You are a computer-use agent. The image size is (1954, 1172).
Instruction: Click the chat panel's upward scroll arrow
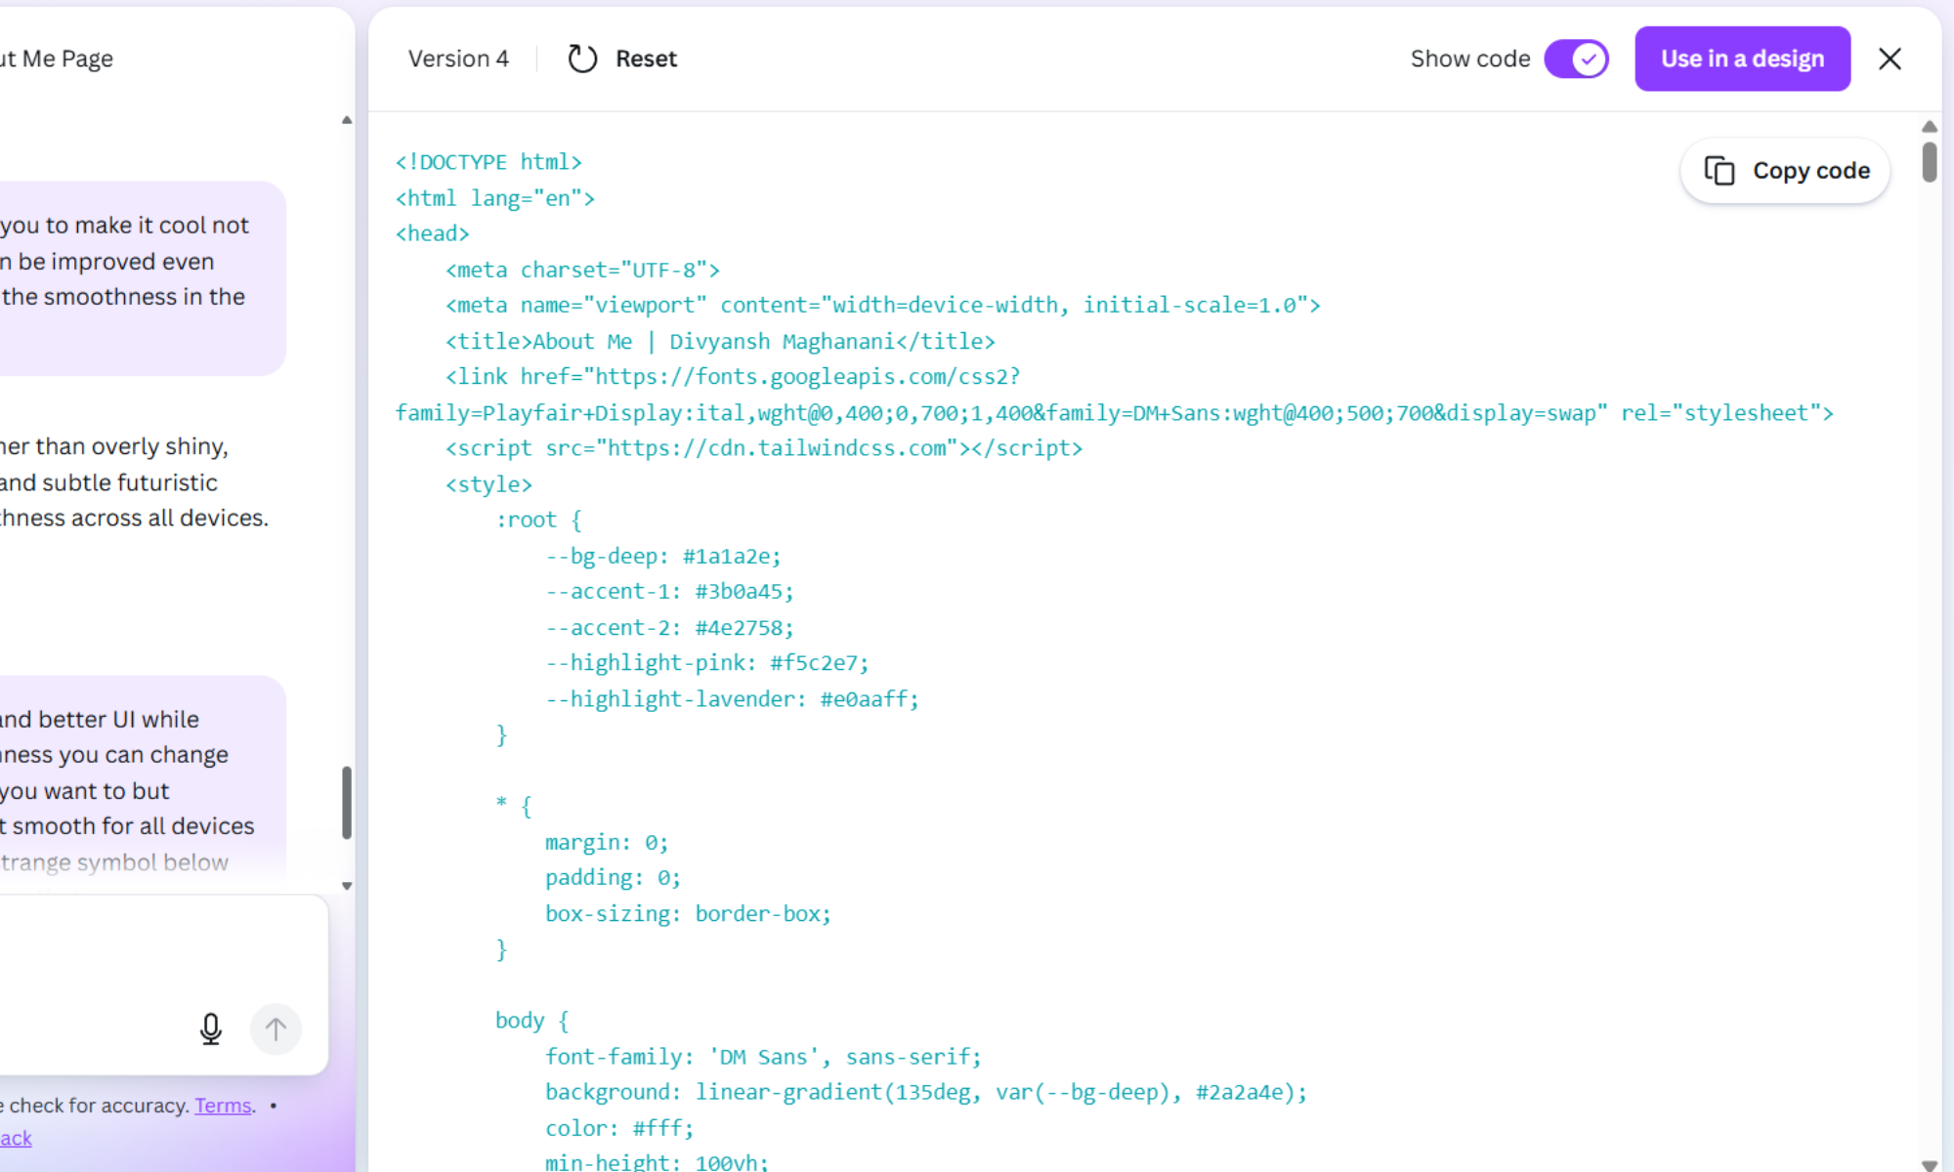347,118
